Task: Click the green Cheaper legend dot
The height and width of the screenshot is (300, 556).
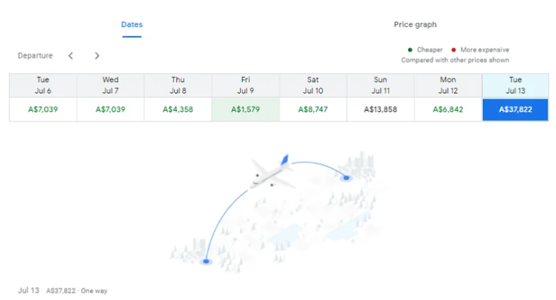Action: coord(410,50)
